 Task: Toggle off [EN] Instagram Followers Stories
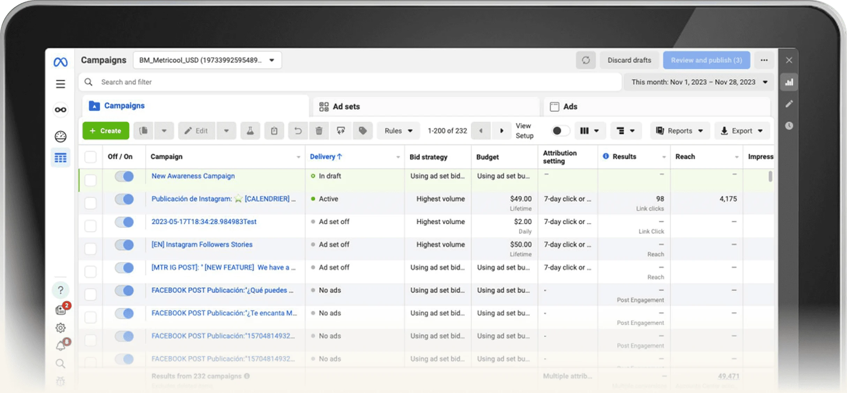click(x=124, y=245)
